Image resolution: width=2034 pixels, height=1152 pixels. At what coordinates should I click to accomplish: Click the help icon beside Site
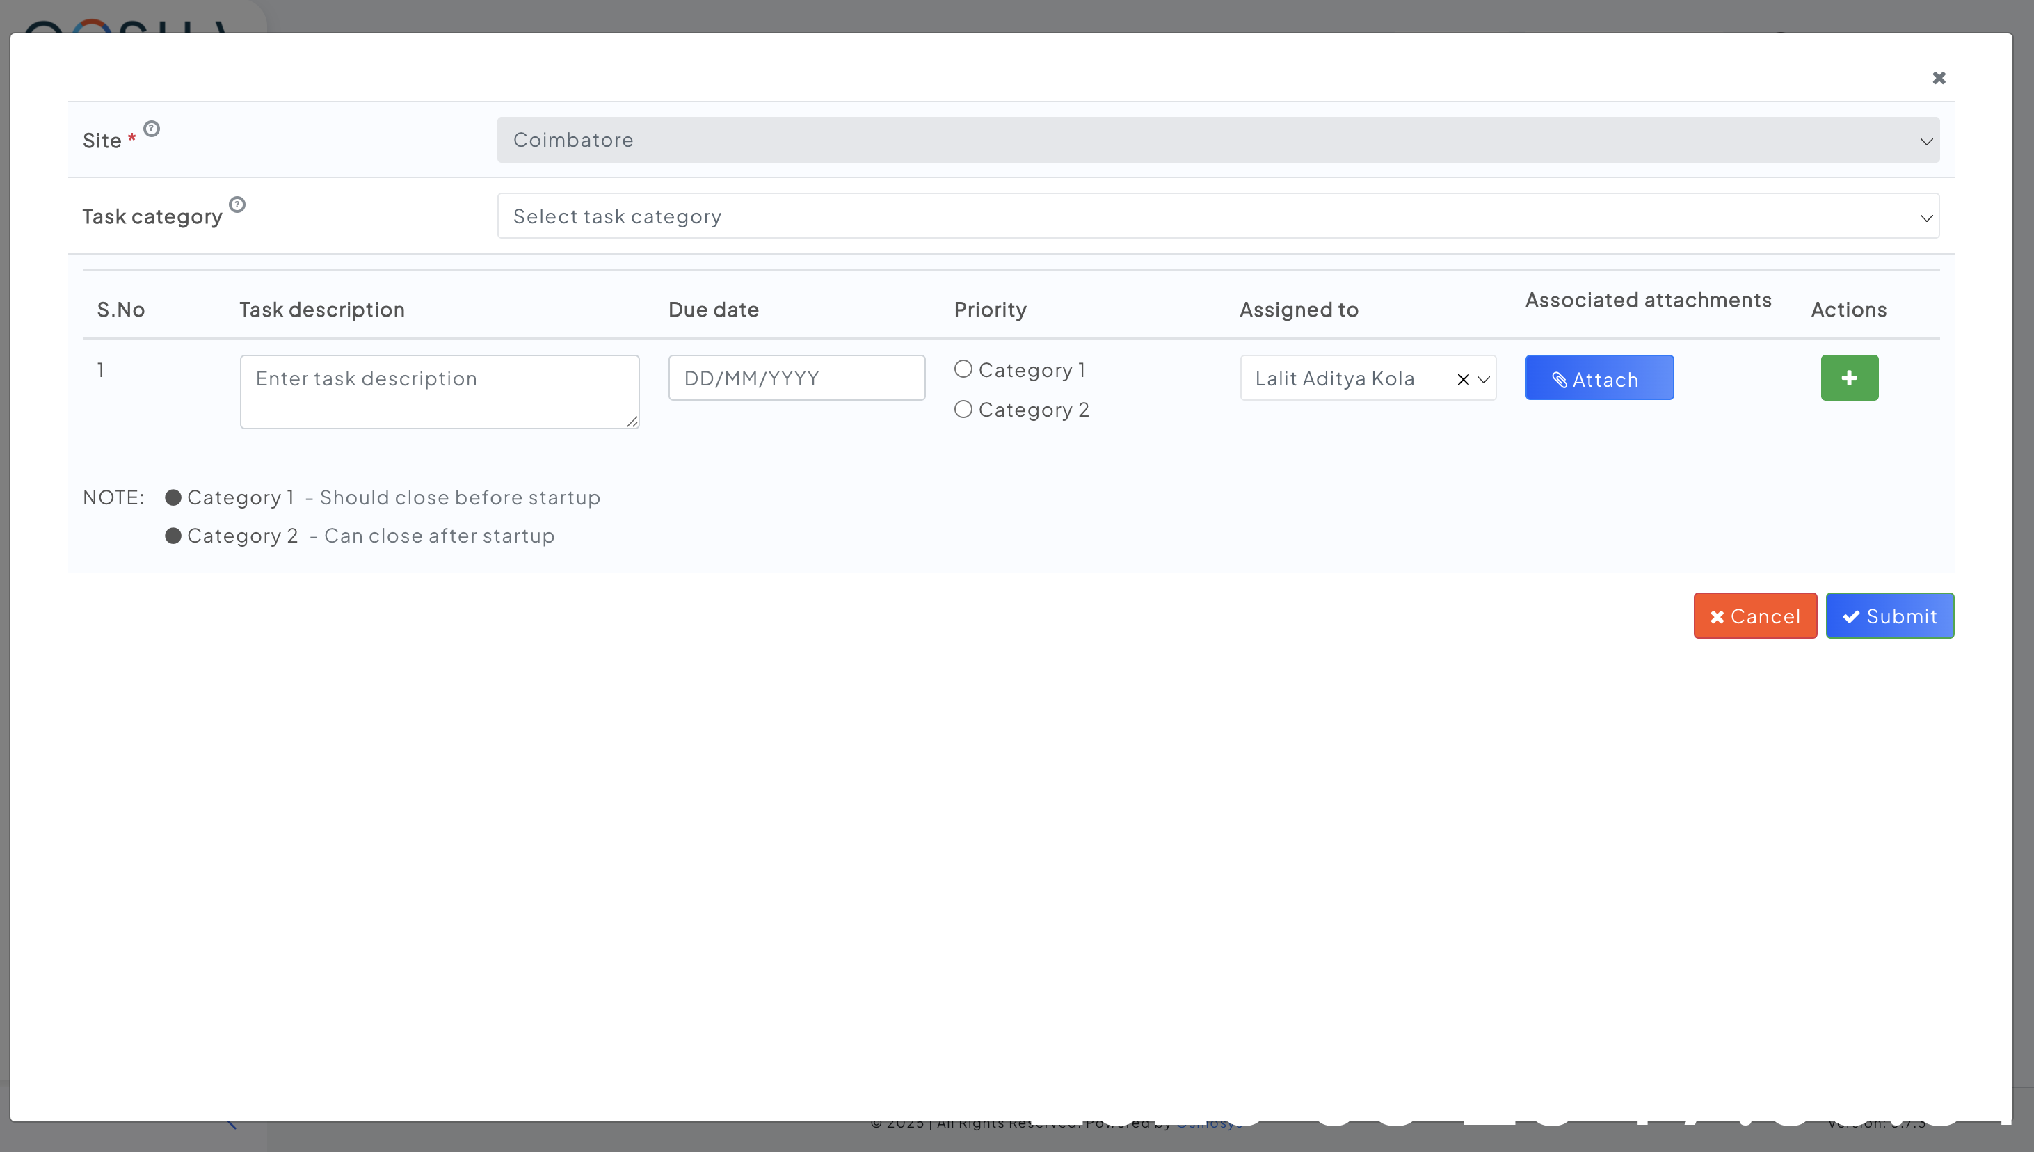151,128
